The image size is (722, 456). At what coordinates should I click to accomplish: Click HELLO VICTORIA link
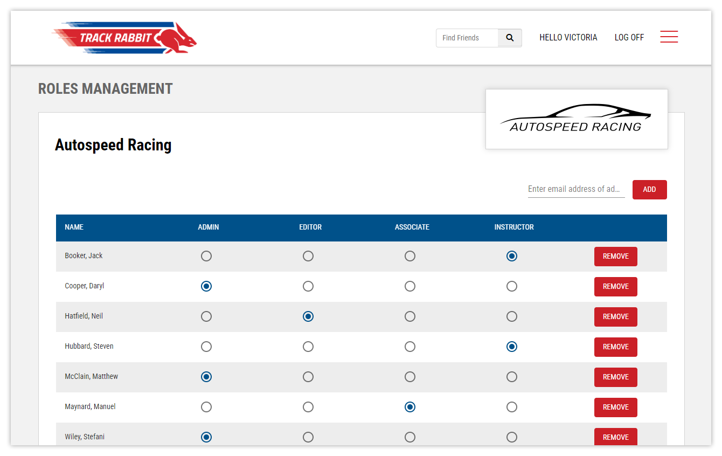568,38
